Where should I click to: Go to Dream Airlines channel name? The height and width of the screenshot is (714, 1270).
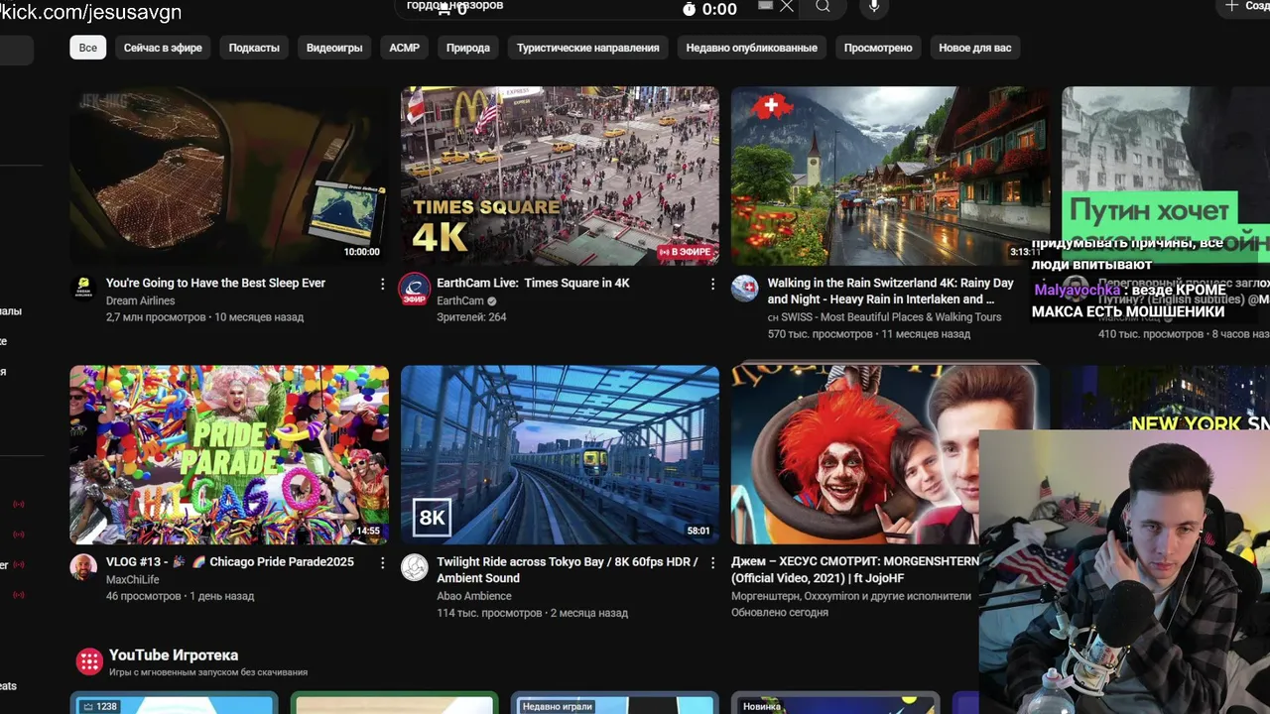(x=140, y=300)
